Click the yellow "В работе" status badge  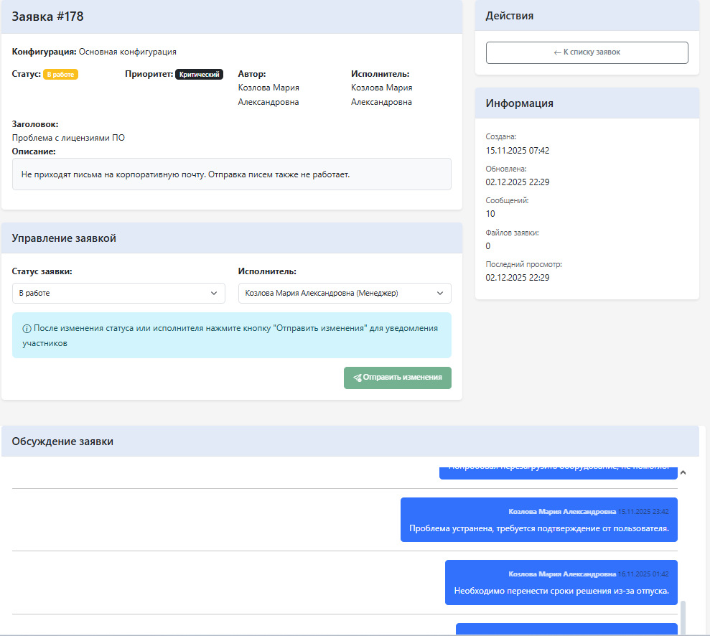tap(60, 74)
